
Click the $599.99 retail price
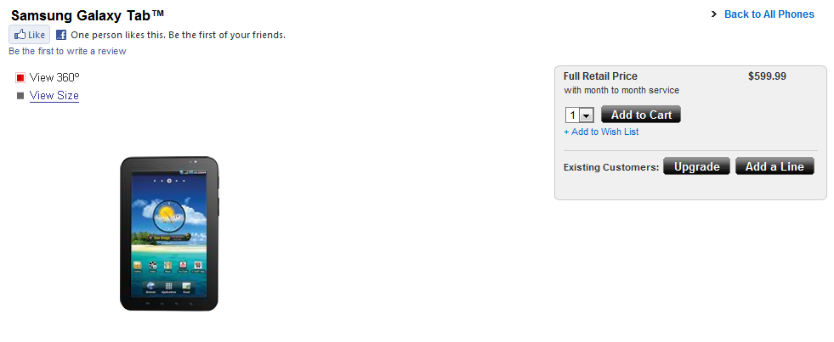pyautogui.click(x=767, y=76)
